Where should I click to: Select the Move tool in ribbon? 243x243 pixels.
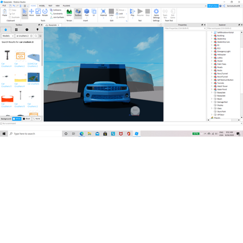click(x=31, y=12)
